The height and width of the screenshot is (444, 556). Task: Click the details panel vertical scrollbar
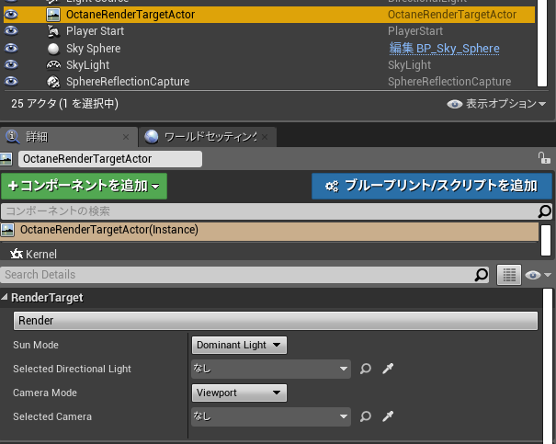tap(548, 365)
